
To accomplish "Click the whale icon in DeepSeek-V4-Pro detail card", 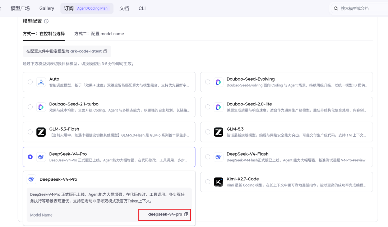I will click(x=31, y=179).
